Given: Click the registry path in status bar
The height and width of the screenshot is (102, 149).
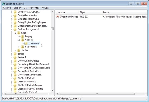Looking at the screenshot, I should pyautogui.click(x=42, y=98).
